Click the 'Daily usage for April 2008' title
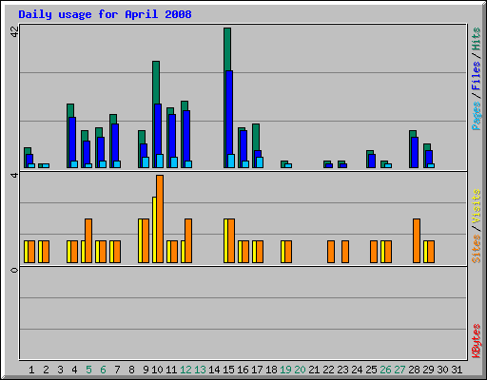This screenshot has width=487, height=380. pyautogui.click(x=105, y=14)
